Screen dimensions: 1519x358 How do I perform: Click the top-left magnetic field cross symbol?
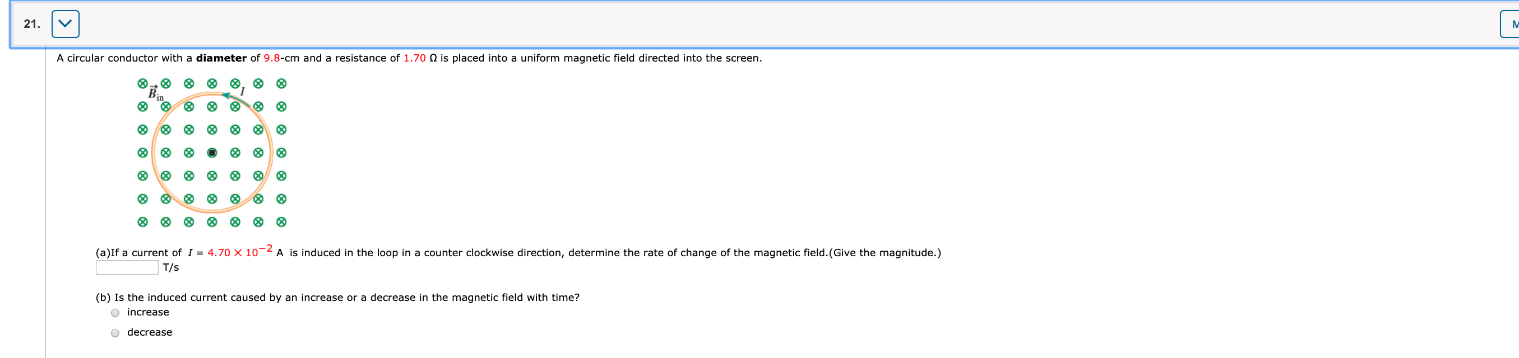(142, 83)
